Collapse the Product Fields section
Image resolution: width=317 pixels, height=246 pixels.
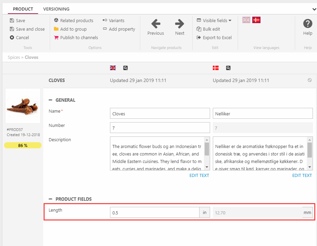tap(51, 199)
